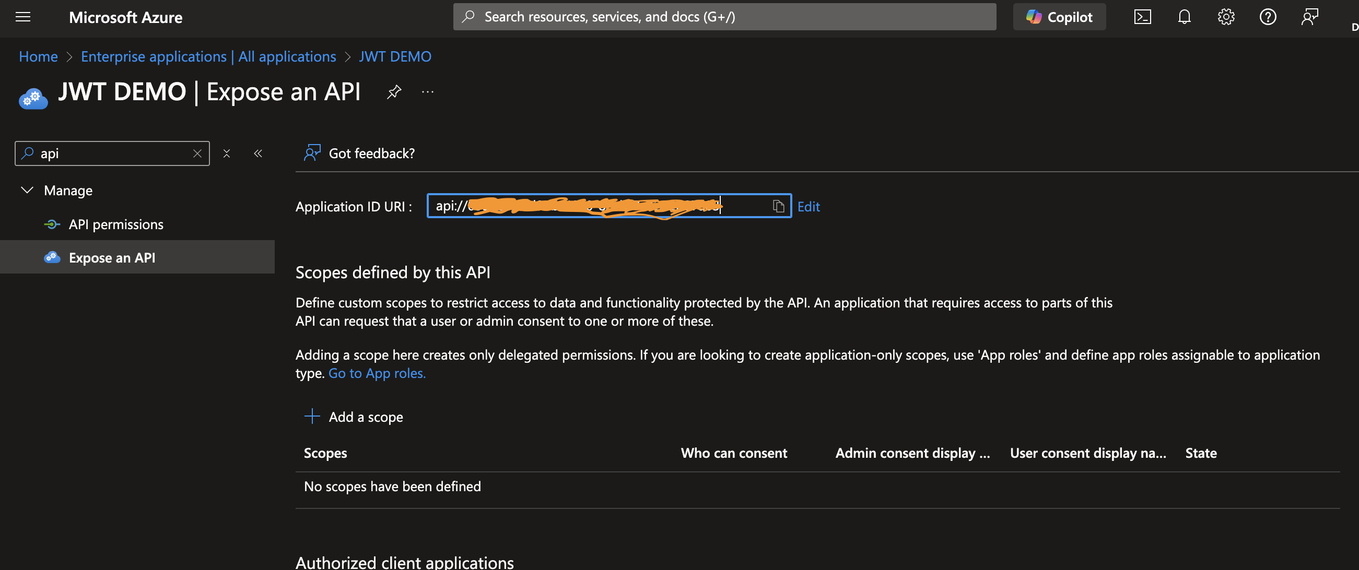Click the Edit link for Application ID URI
Viewport: 1359px width, 570px height.
pos(808,205)
